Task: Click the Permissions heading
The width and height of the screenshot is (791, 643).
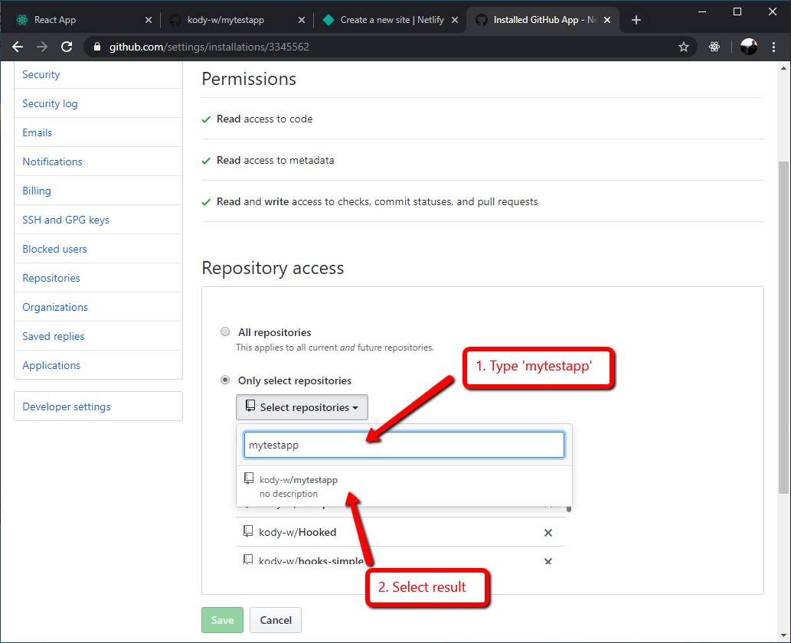Action: 249,79
